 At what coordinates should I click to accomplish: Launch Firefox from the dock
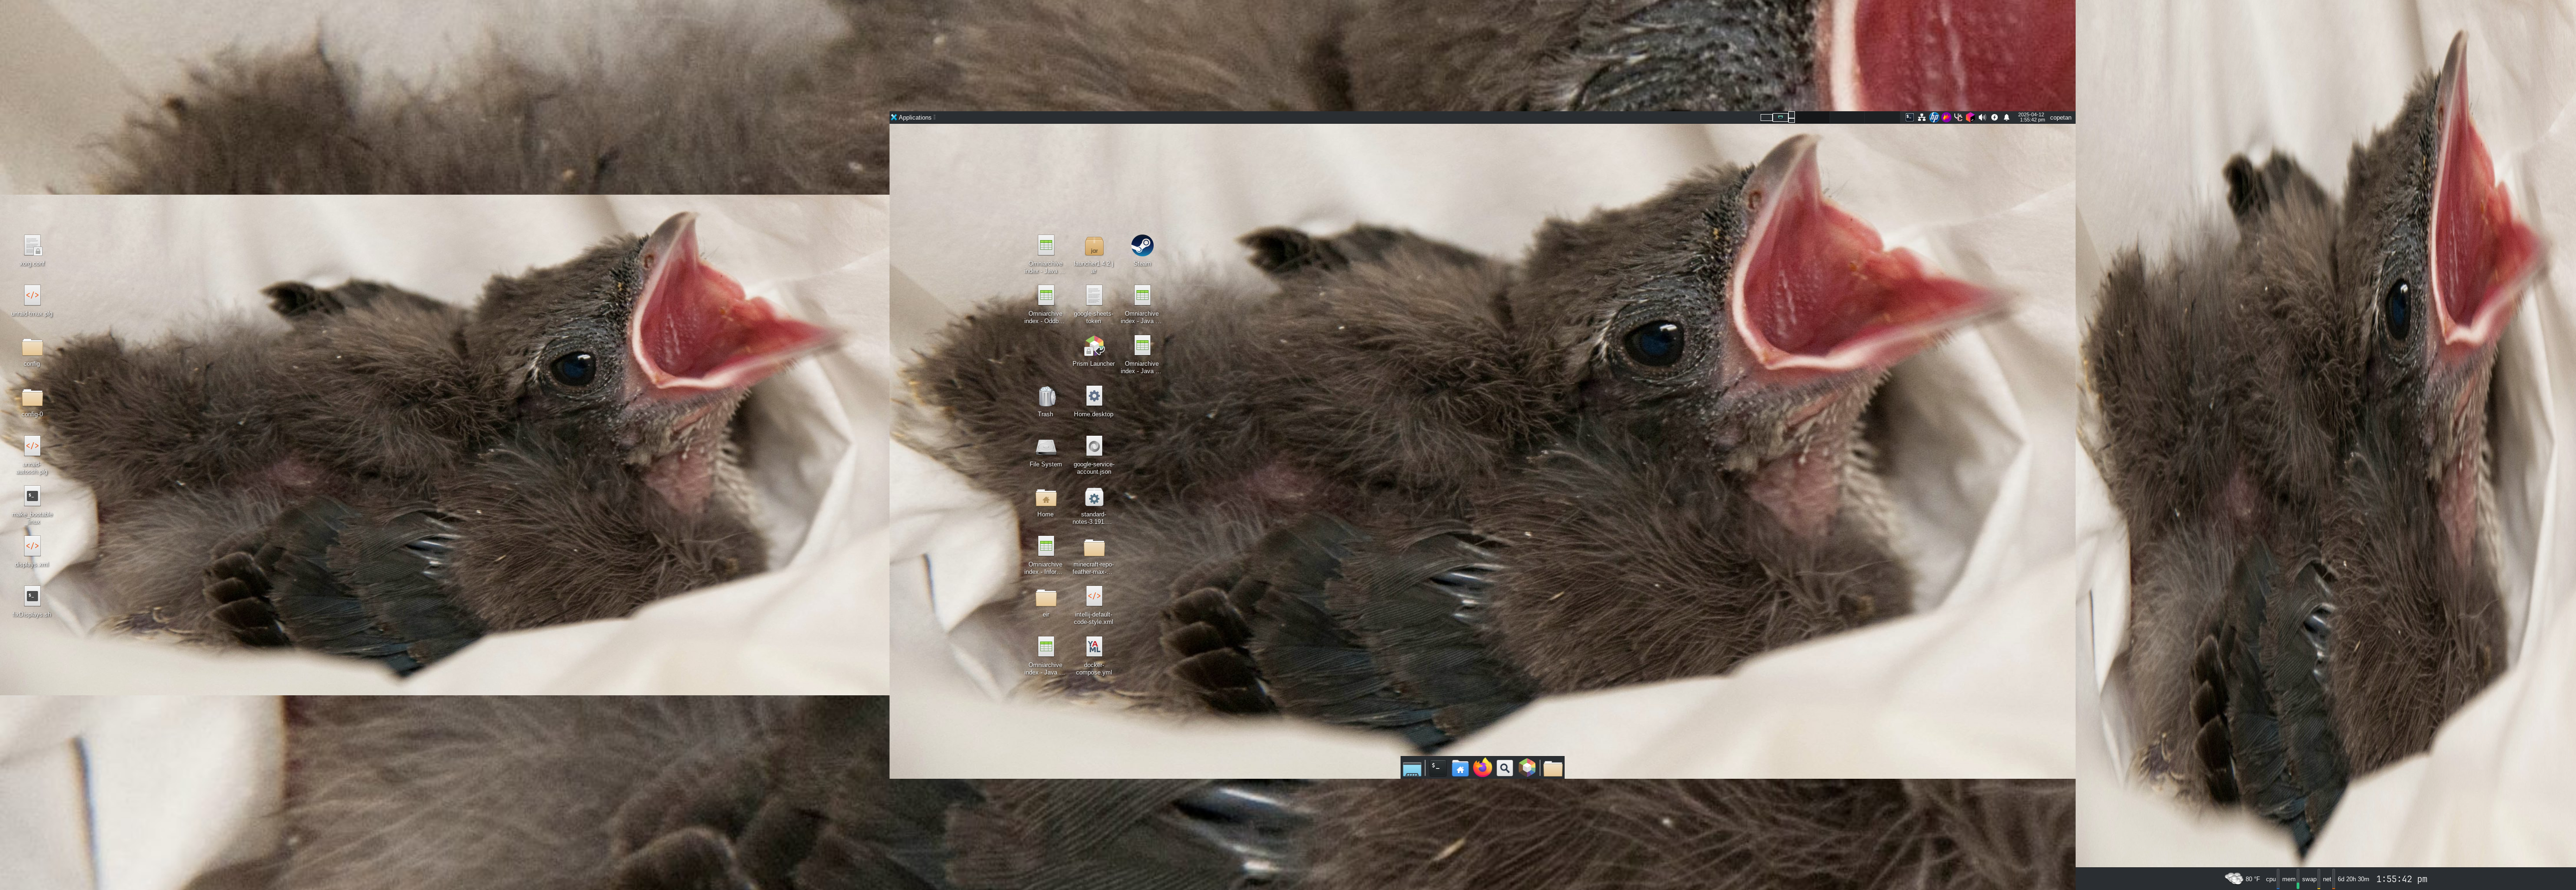(x=1483, y=768)
